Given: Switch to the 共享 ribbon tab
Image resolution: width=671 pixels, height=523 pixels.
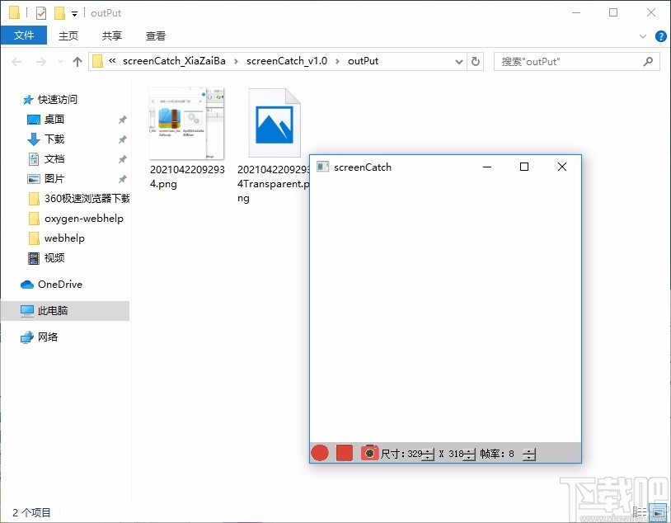Looking at the screenshot, I should click(x=111, y=35).
